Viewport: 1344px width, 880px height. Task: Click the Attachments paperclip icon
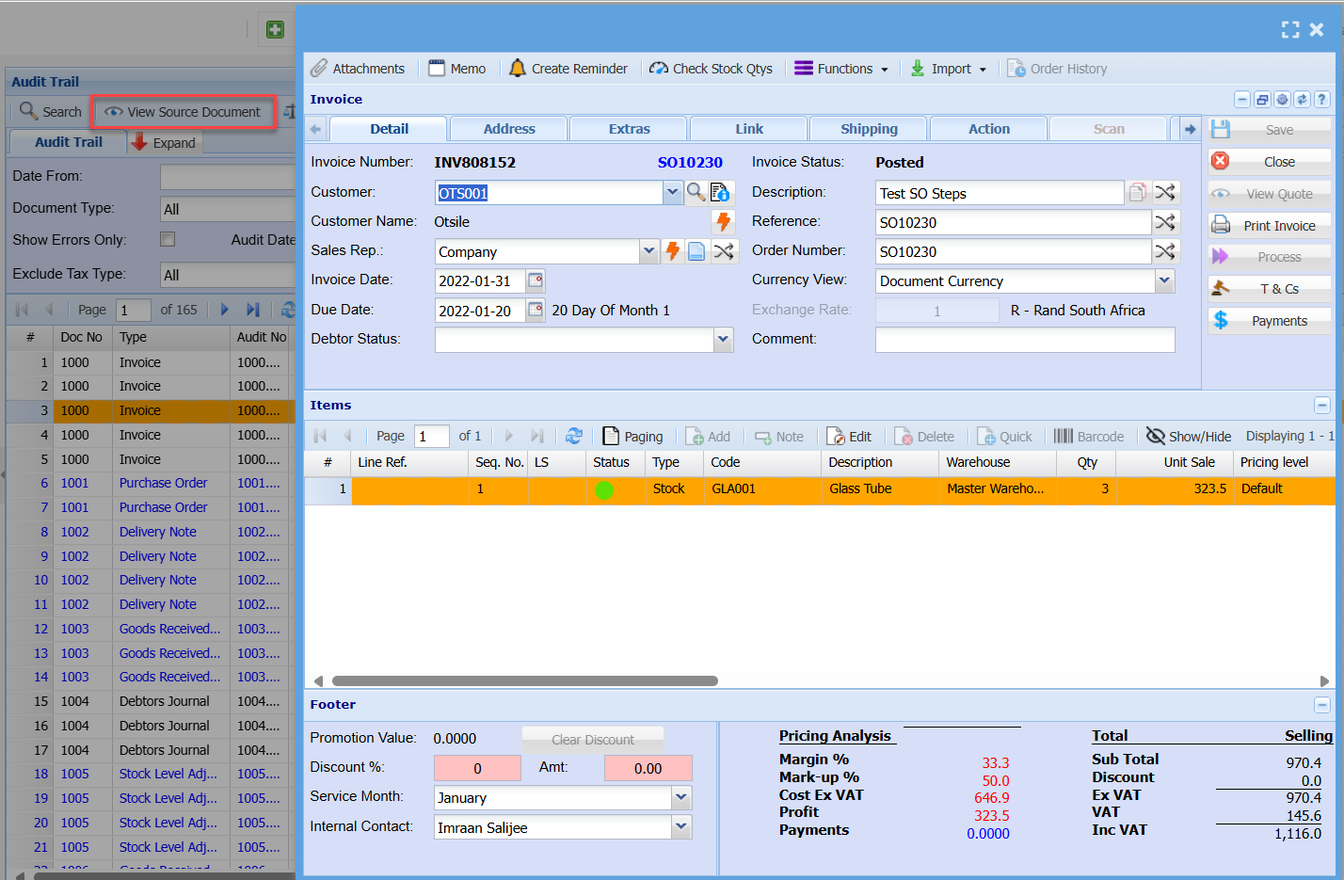(319, 68)
